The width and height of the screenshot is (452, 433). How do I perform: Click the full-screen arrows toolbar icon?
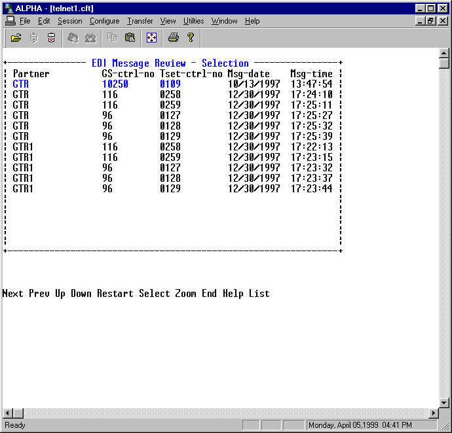point(151,37)
